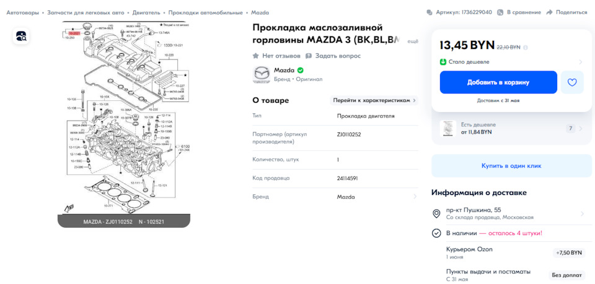Click the 7 offers count badge
595x284 pixels.
[x=570, y=129]
